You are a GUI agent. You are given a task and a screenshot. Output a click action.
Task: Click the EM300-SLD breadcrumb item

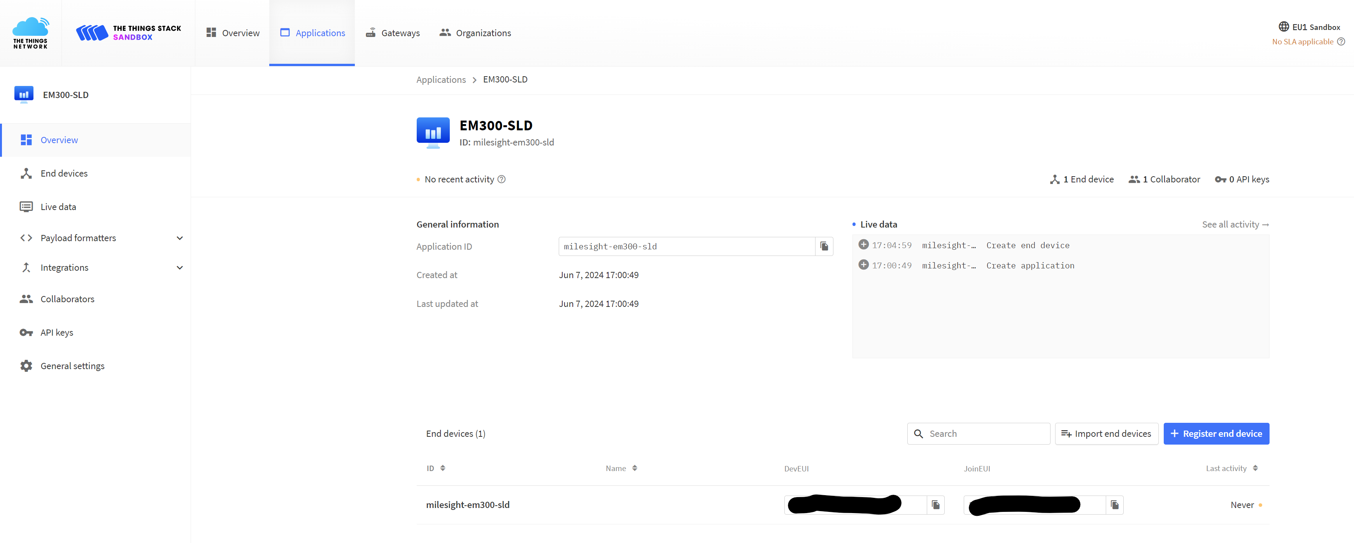[x=505, y=79]
